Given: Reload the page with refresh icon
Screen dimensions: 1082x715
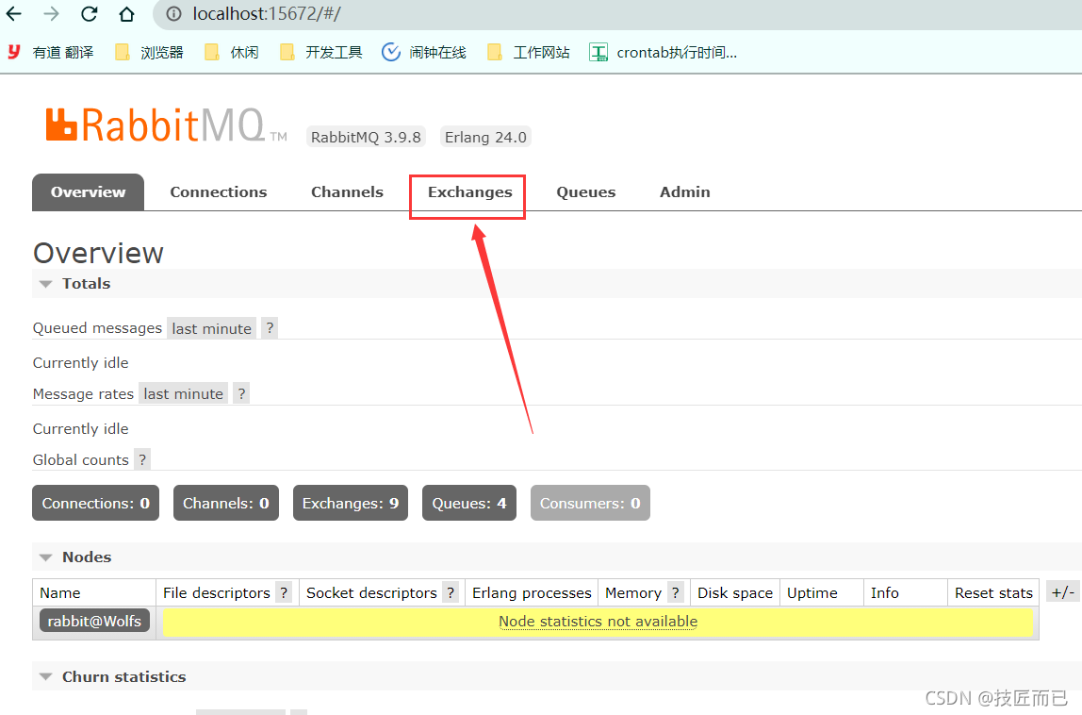Looking at the screenshot, I should (x=89, y=13).
